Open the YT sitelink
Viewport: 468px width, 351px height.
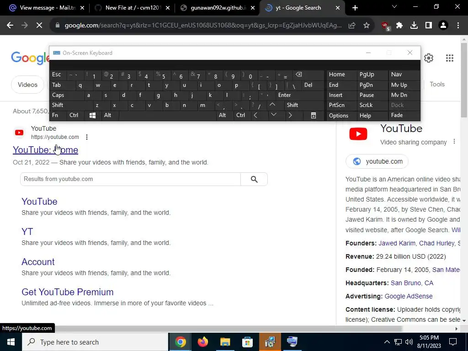coord(27,232)
